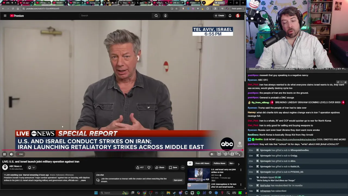Open Chrome from the taskbar
The height and width of the screenshot is (196, 348).
[x=144, y=193]
